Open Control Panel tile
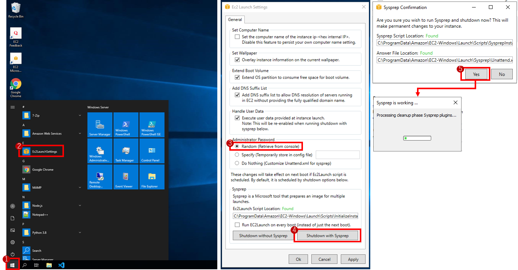The height and width of the screenshot is (270, 518). coord(152,151)
